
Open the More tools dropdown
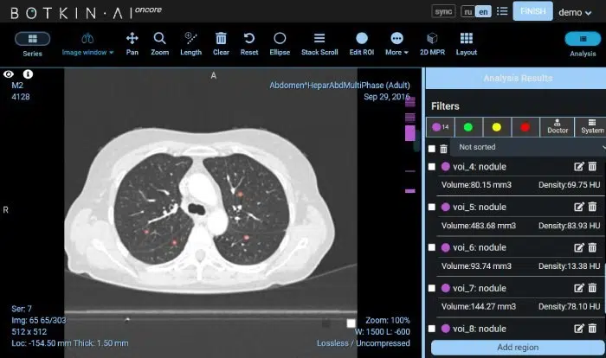(396, 44)
